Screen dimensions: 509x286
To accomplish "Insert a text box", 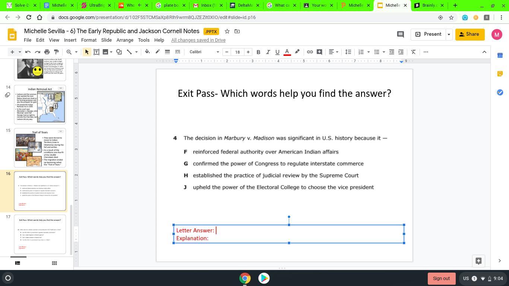I will tap(96, 52).
